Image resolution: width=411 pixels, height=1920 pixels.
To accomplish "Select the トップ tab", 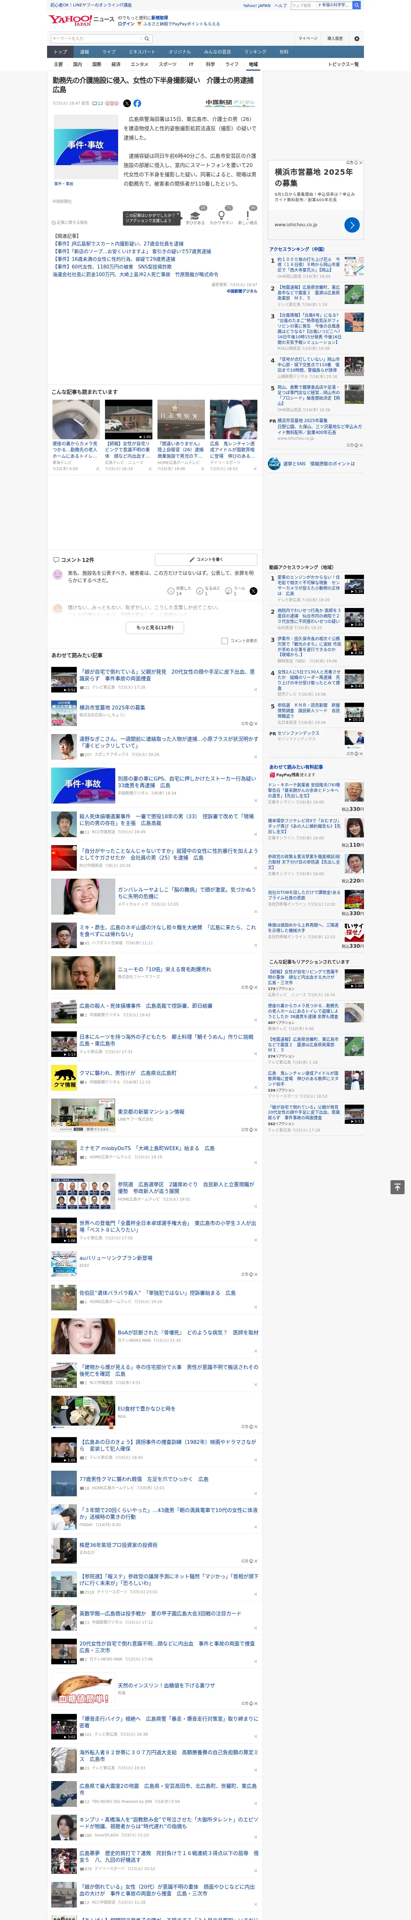I will (x=60, y=52).
